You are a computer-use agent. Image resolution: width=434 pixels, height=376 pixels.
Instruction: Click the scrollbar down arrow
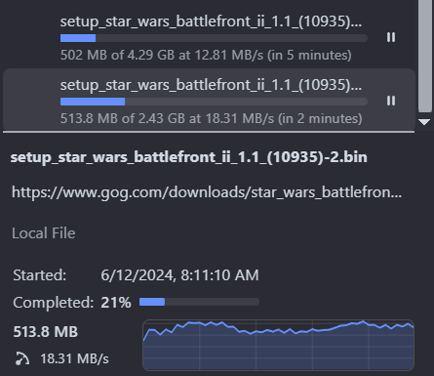click(x=424, y=122)
